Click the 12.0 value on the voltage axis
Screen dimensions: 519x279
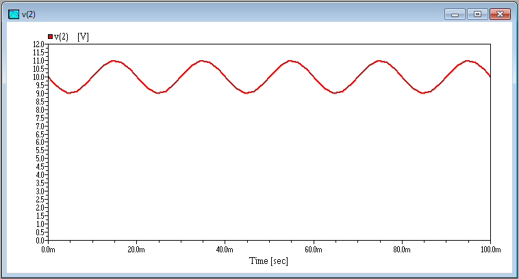38,44
